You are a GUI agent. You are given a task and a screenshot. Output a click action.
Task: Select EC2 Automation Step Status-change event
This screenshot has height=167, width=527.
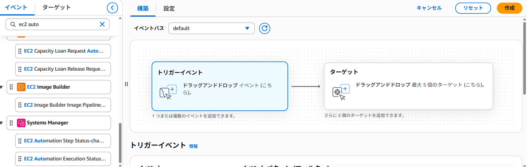pyautogui.click(x=63, y=141)
